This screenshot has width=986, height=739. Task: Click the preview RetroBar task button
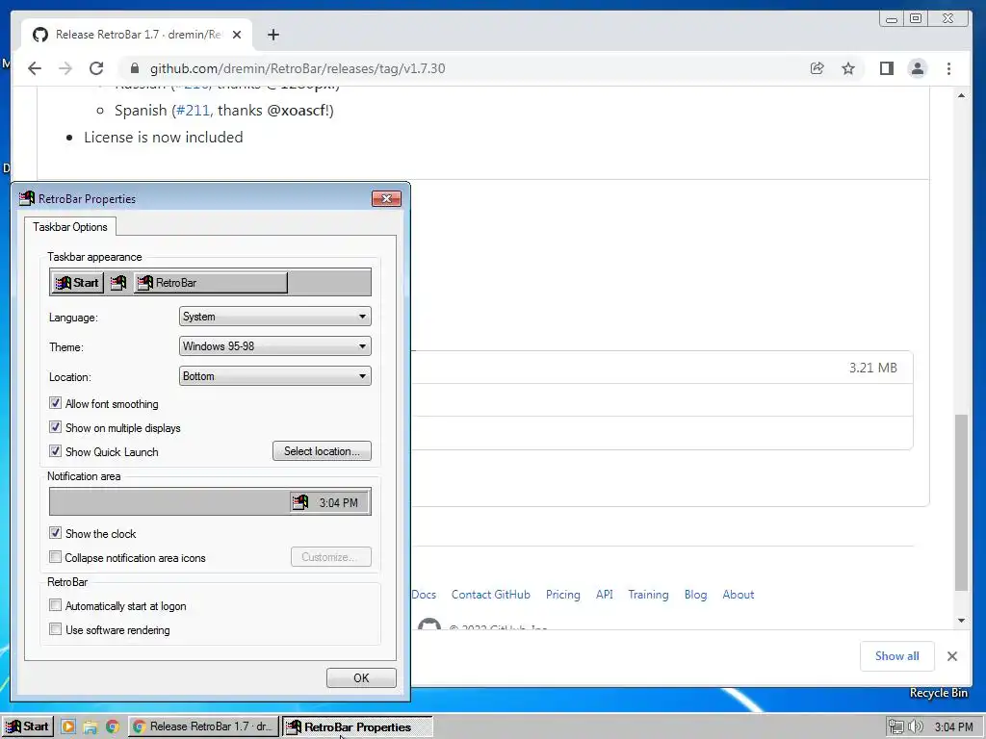pyautogui.click(x=210, y=283)
